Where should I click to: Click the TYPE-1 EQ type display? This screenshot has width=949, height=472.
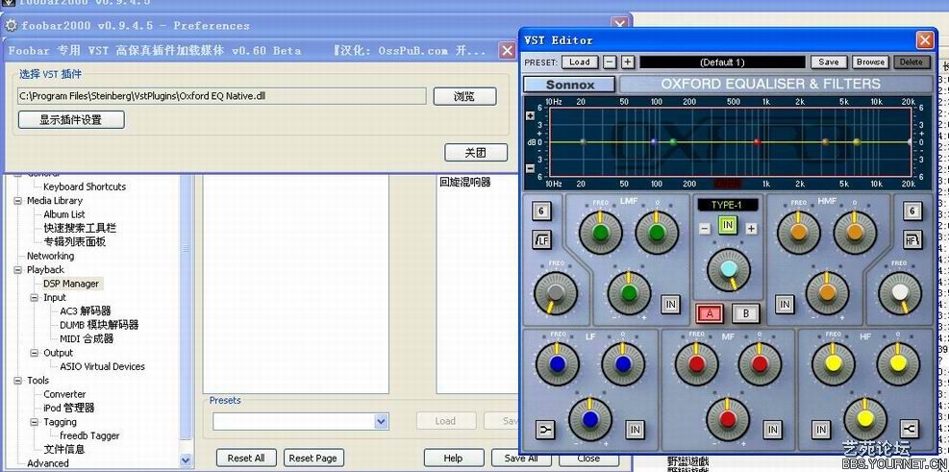tap(728, 205)
